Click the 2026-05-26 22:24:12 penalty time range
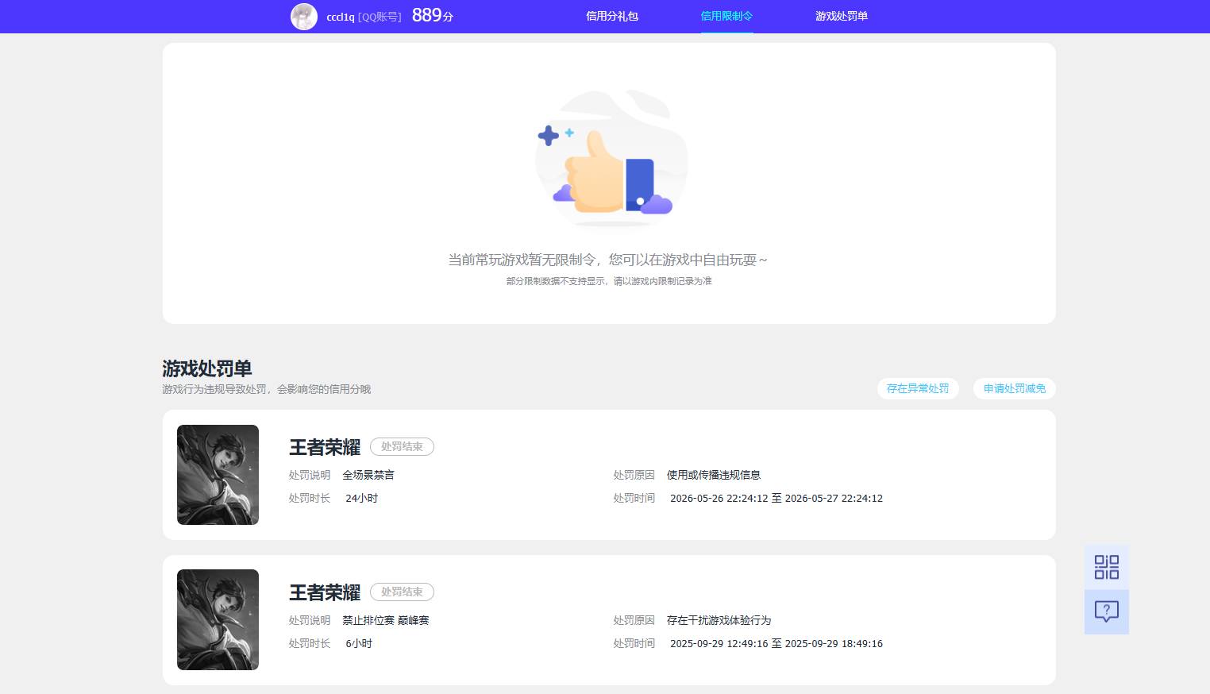 [x=776, y=498]
